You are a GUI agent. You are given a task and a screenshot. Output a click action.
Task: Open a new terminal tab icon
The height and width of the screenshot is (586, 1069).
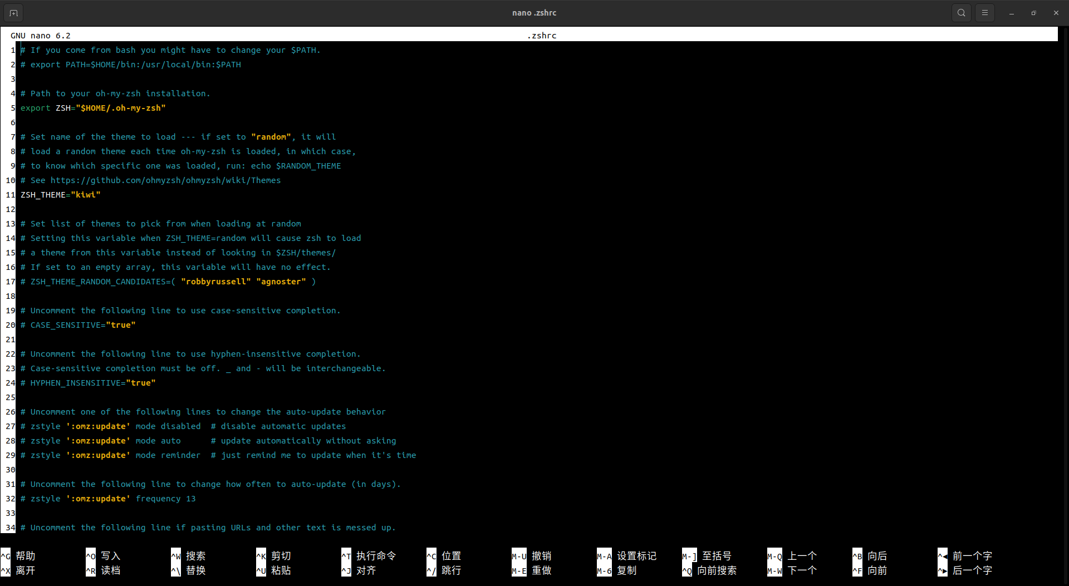pyautogui.click(x=13, y=13)
